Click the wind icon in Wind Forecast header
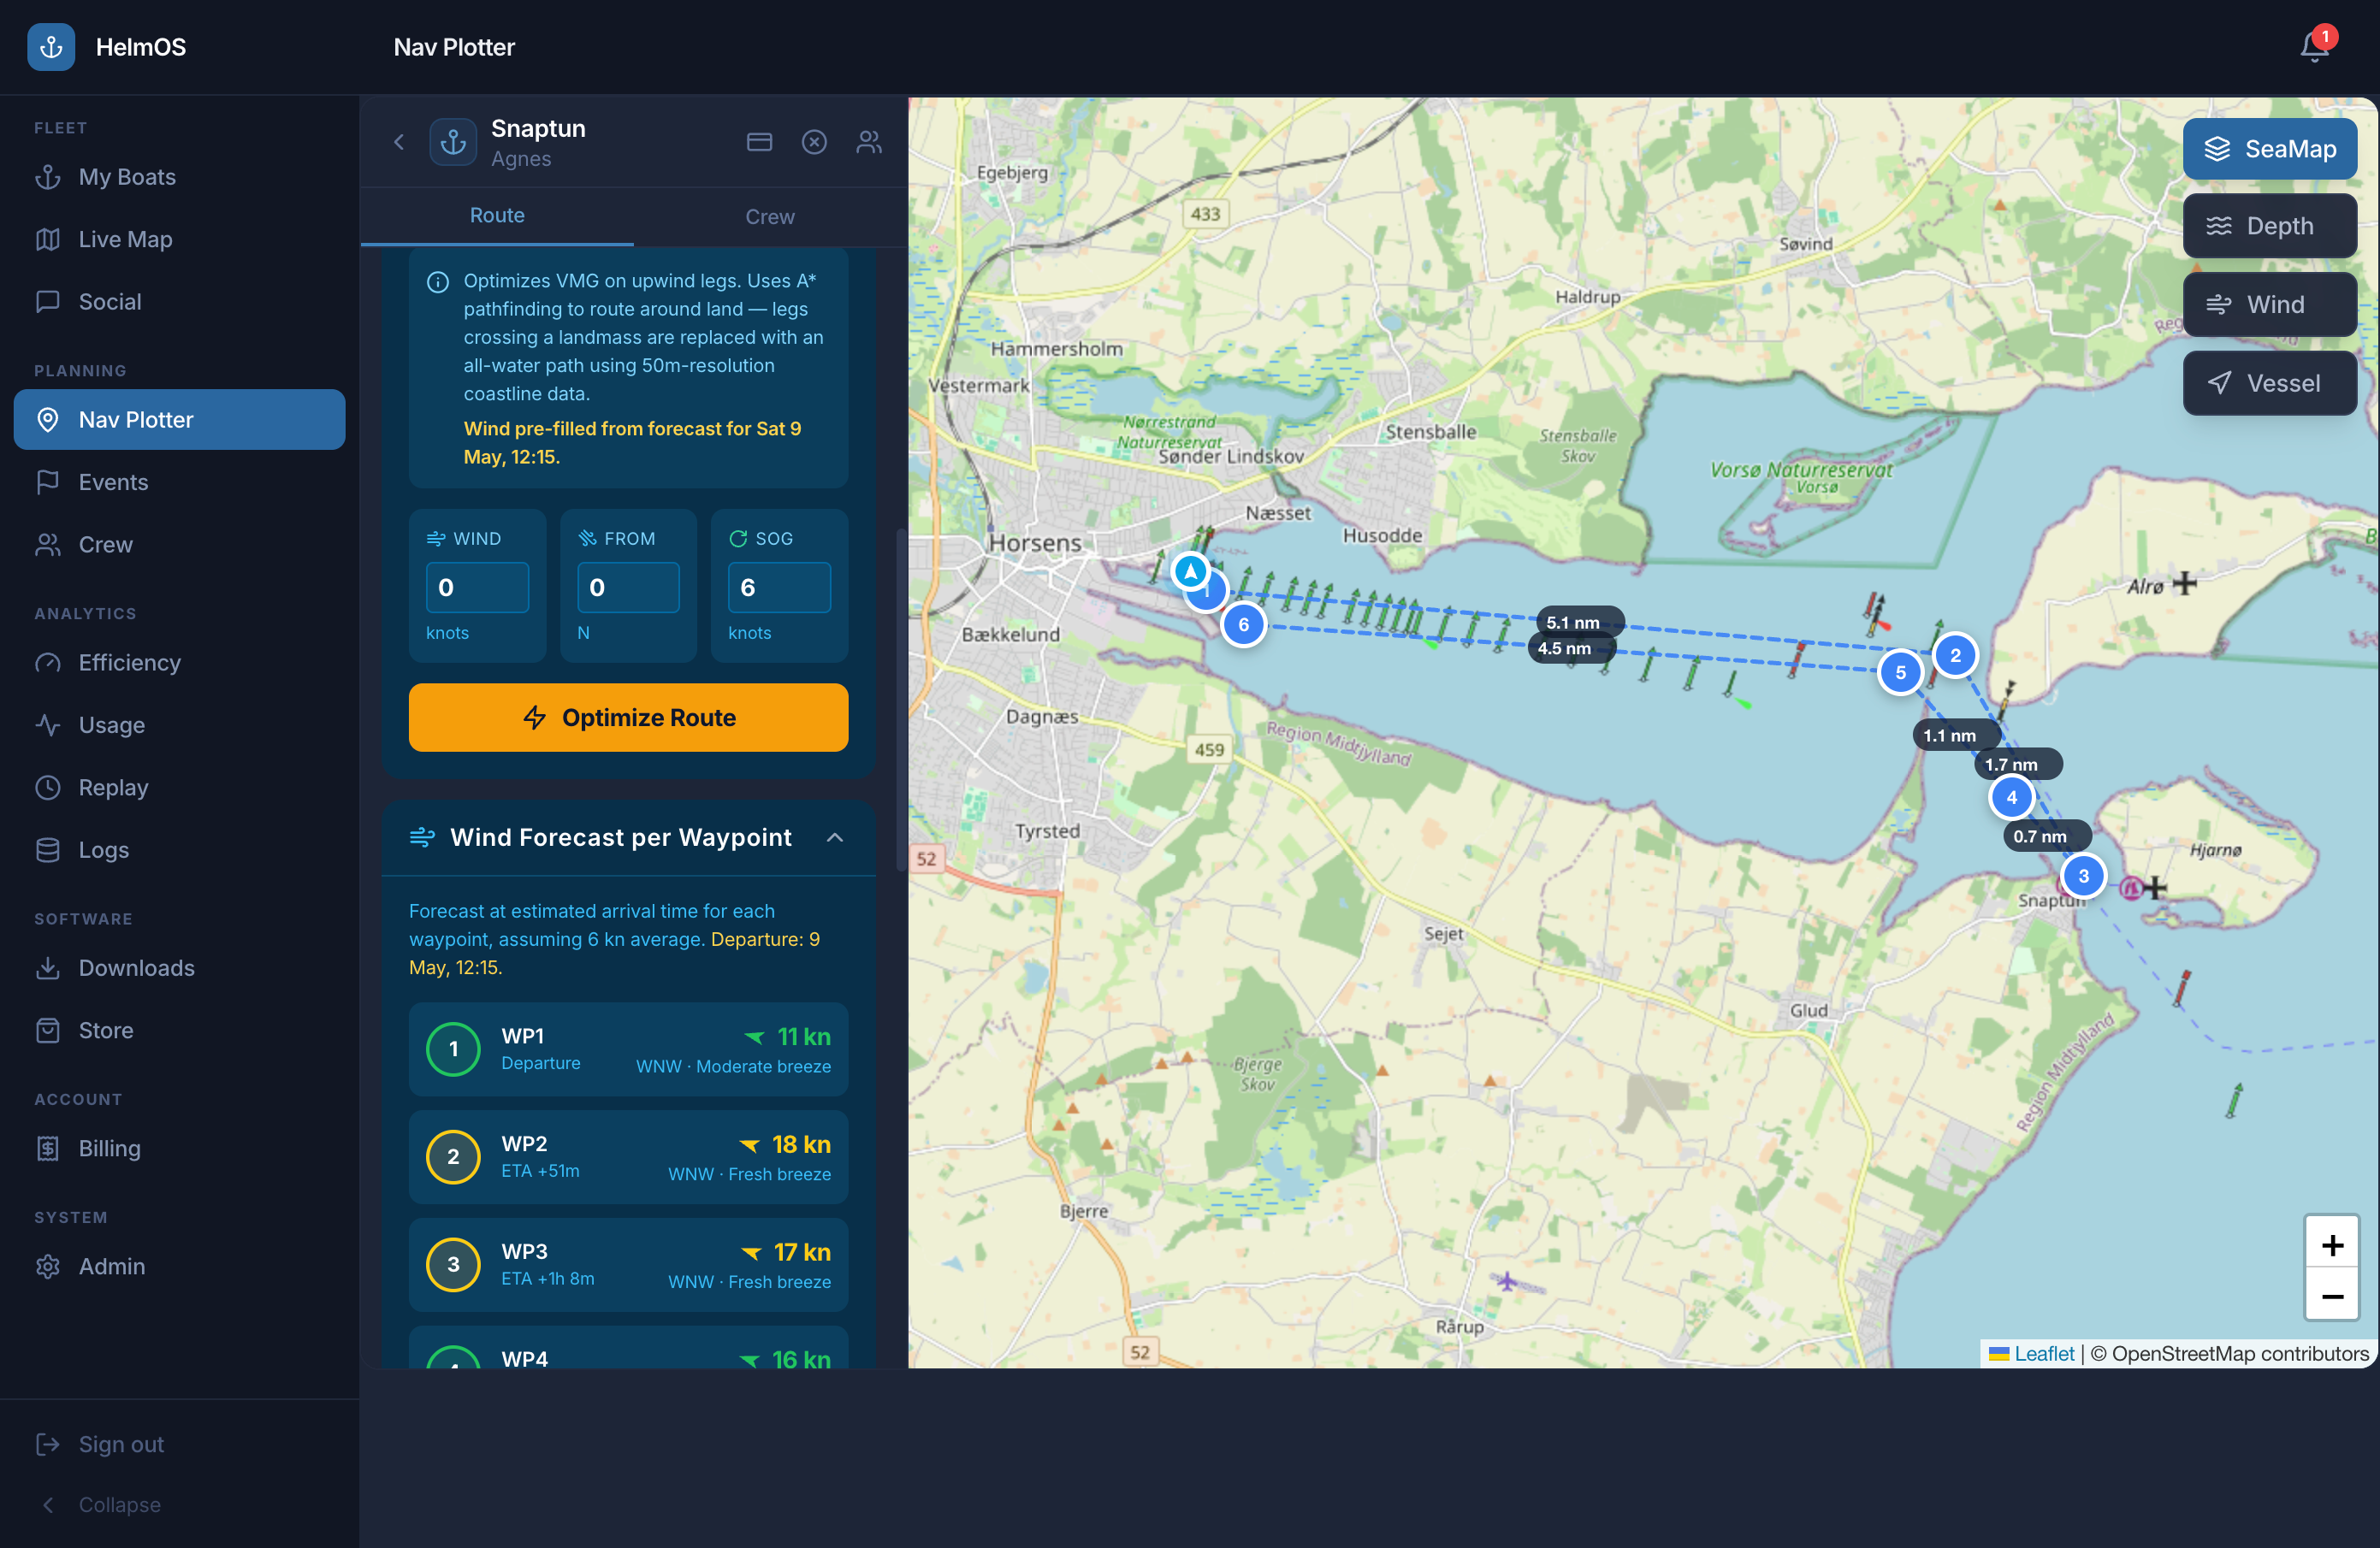 click(x=422, y=838)
